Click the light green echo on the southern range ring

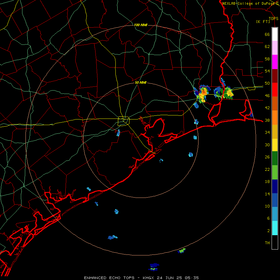182,251
